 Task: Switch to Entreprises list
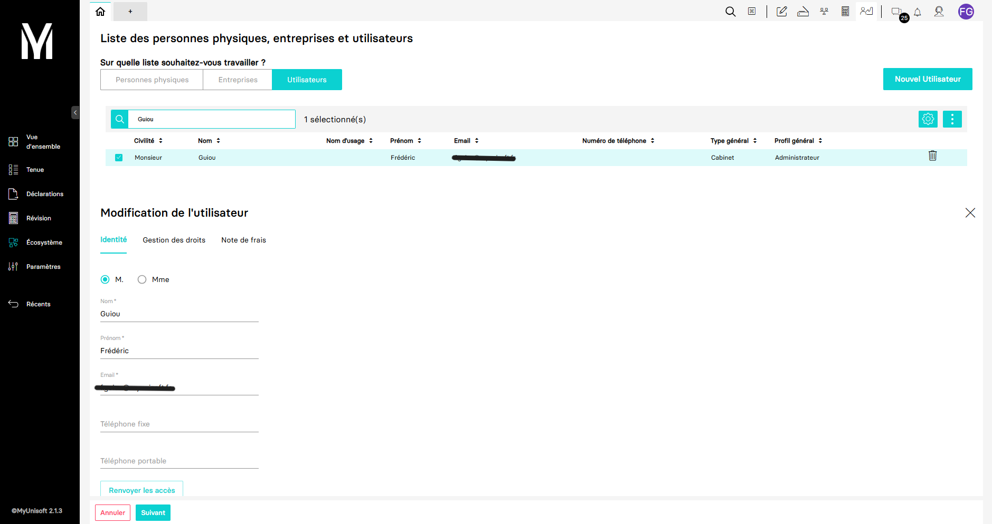pyautogui.click(x=238, y=80)
